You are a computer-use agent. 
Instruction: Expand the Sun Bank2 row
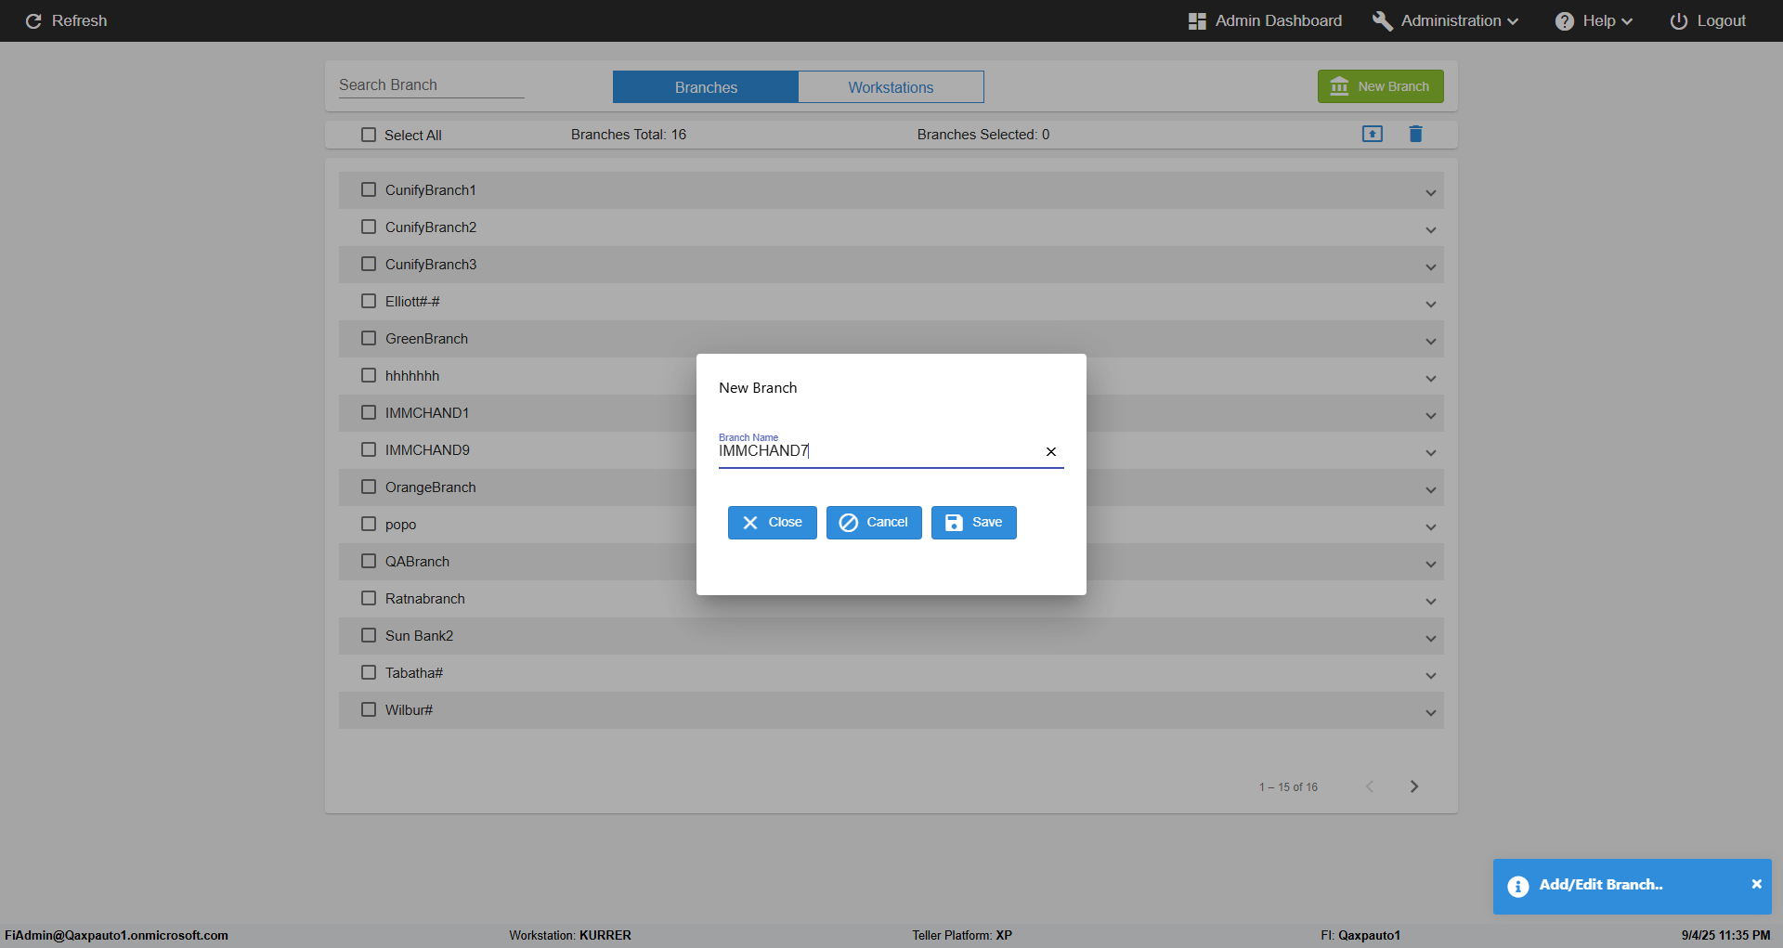[1430, 638]
